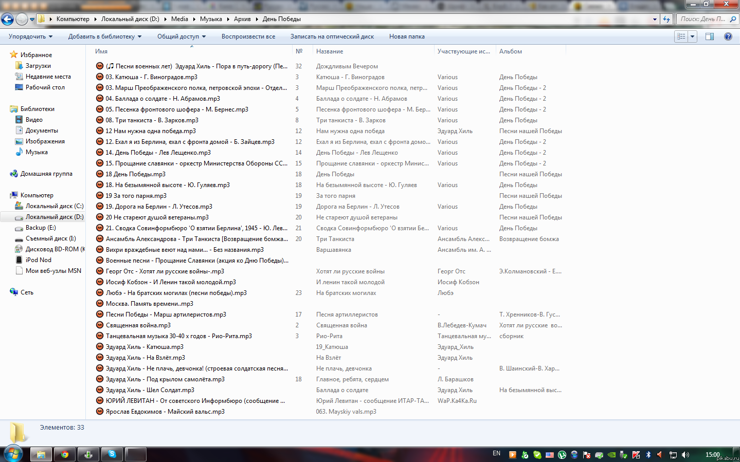
Task: Open Skype from the taskbar
Action: [x=112, y=454]
